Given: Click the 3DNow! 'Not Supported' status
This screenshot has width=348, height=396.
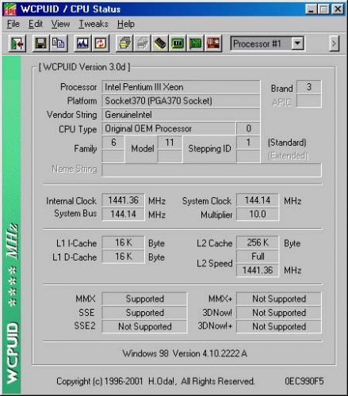Looking at the screenshot, I should 279,313.
